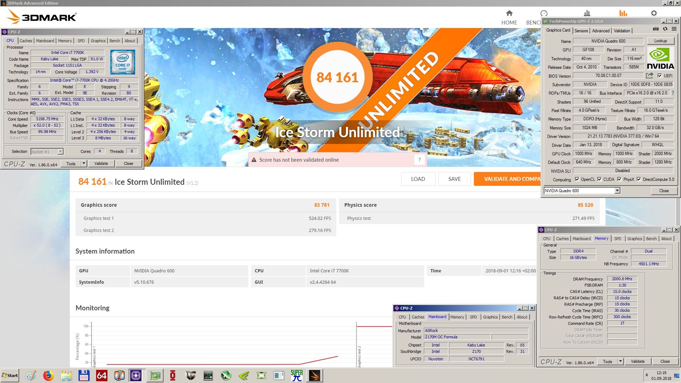The width and height of the screenshot is (681, 383).
Task: Launch Firefox from the taskbar
Action: click(49, 376)
